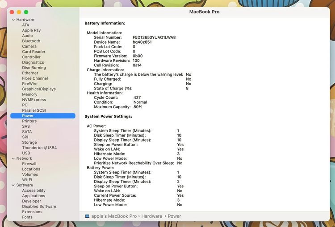Viewport: 335px width, 227px height.
Task: Click the Software category label
Action: (25, 185)
